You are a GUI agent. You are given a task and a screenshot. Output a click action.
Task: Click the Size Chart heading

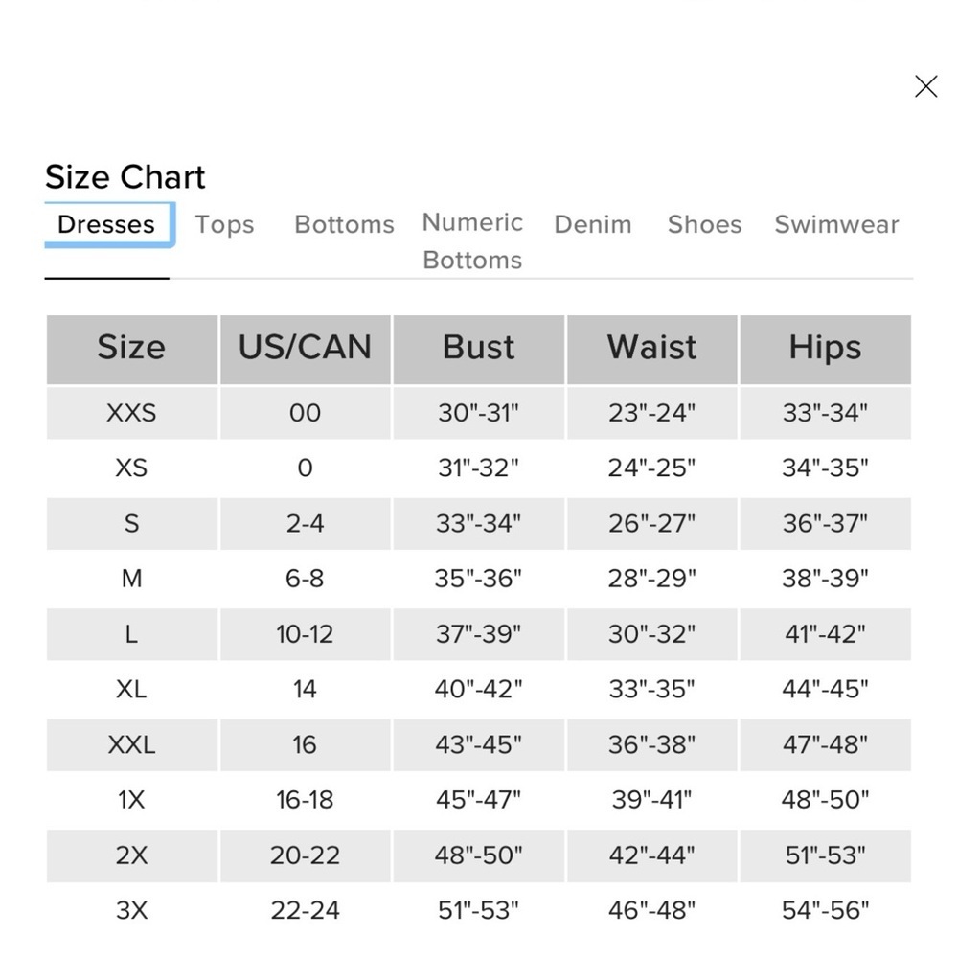point(125,177)
